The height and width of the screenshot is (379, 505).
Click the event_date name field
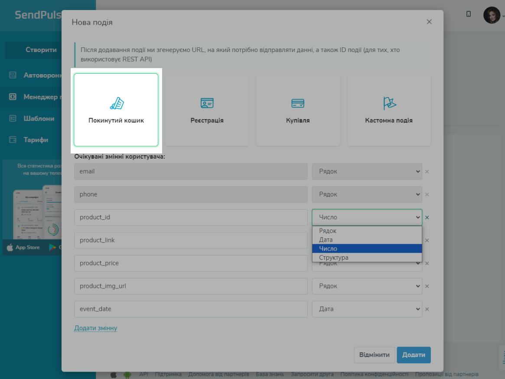click(x=191, y=309)
